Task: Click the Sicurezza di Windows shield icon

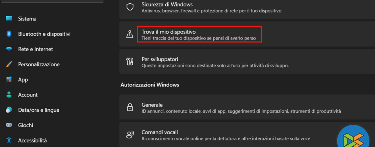Action: (x=130, y=7)
